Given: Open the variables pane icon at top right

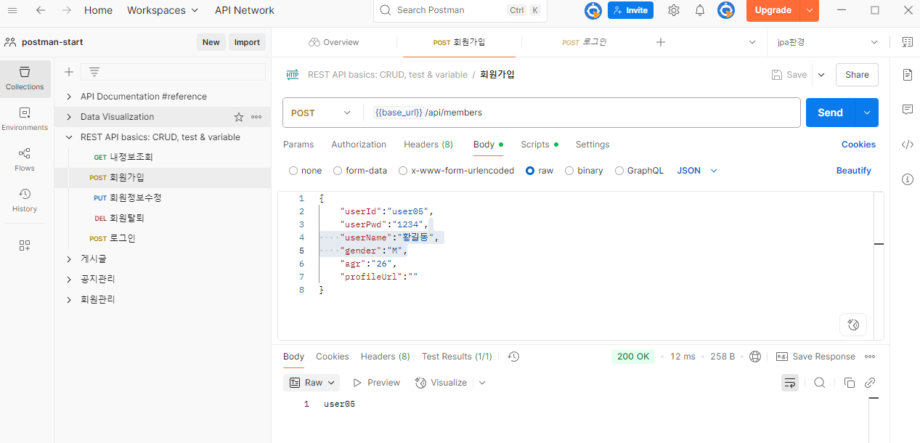Looking at the screenshot, I should [907, 42].
